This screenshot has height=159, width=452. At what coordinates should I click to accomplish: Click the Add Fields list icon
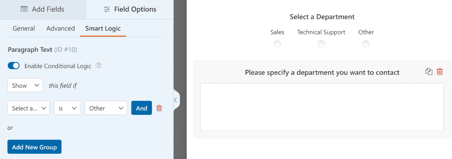click(x=24, y=9)
